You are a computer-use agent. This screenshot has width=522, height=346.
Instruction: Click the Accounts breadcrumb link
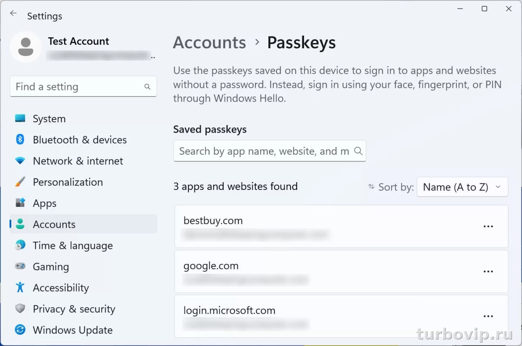click(209, 42)
